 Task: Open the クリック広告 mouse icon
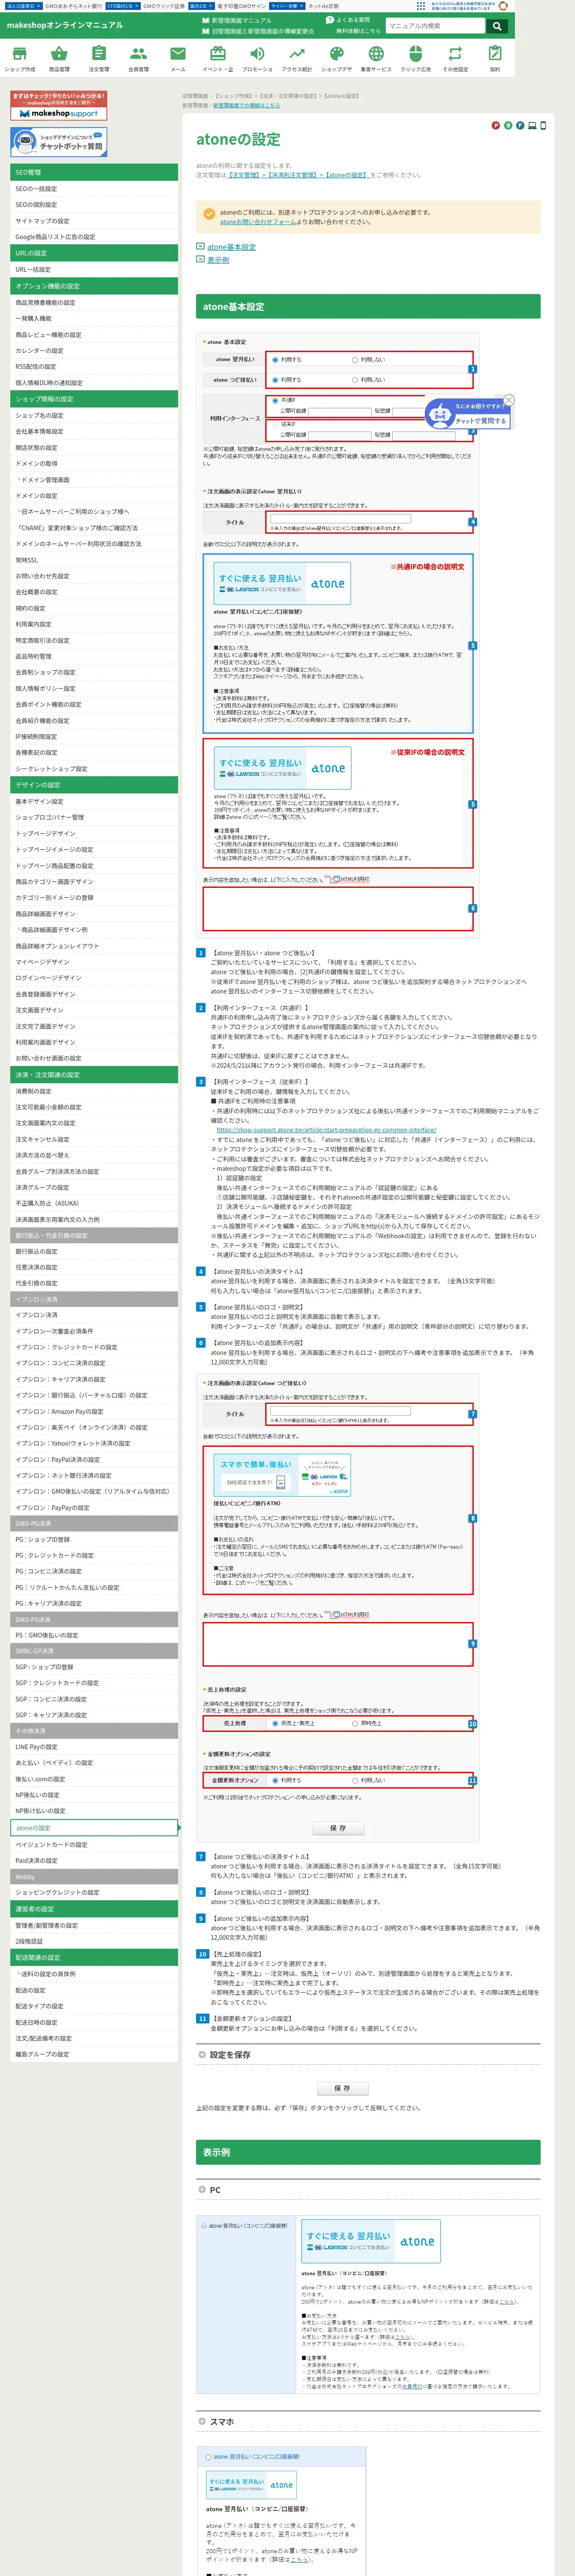click(x=416, y=59)
